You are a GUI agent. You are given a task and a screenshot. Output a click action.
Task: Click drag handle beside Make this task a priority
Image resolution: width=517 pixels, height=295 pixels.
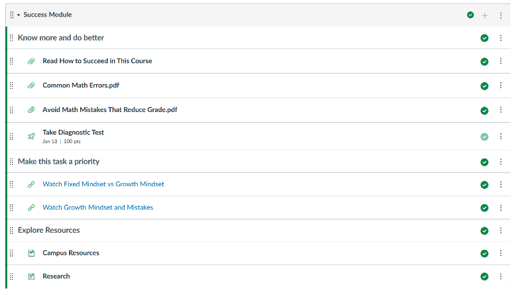11,162
